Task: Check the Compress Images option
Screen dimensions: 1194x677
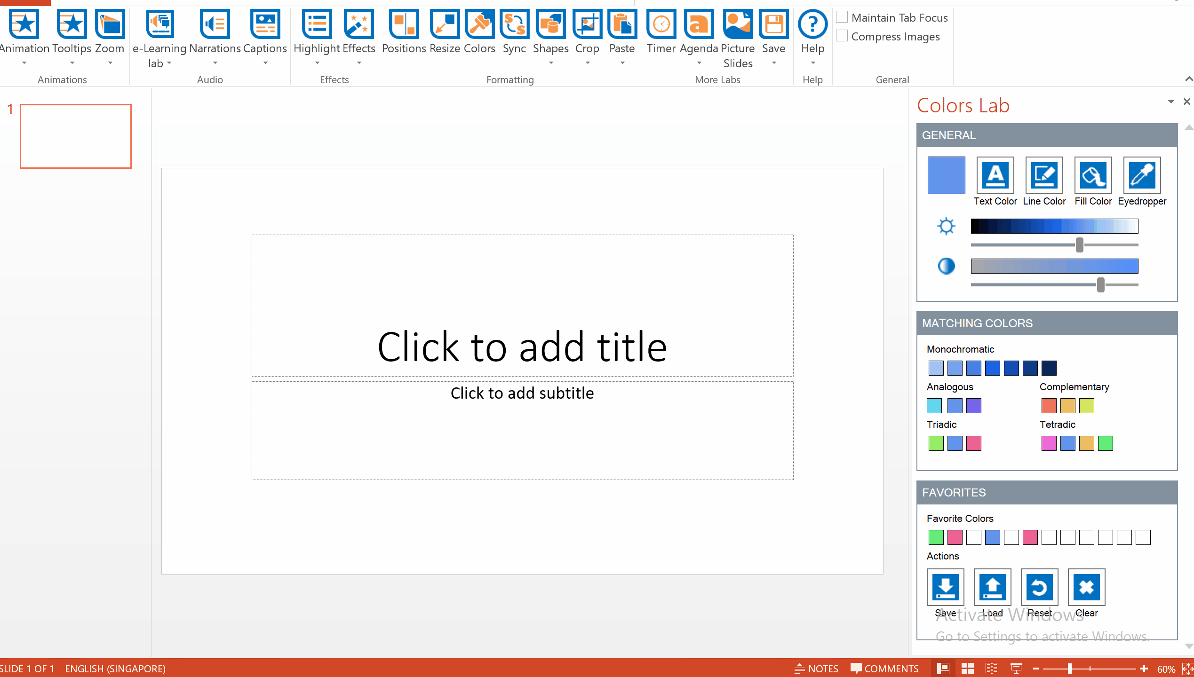Action: [842, 35]
